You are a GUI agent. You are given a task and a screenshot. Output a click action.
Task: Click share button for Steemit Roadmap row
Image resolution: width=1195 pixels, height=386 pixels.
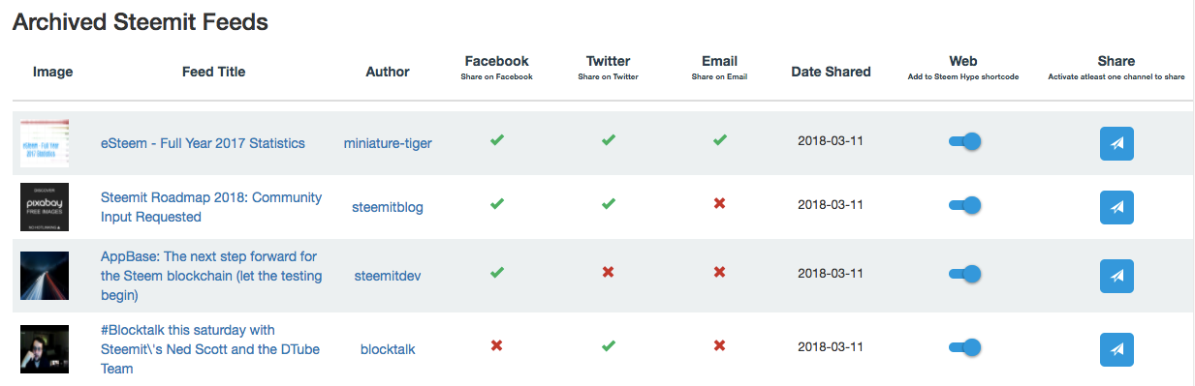1116,207
